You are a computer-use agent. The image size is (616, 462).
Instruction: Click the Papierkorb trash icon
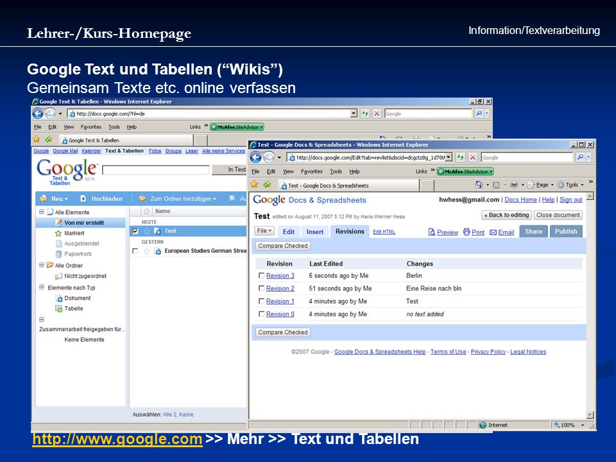59,254
